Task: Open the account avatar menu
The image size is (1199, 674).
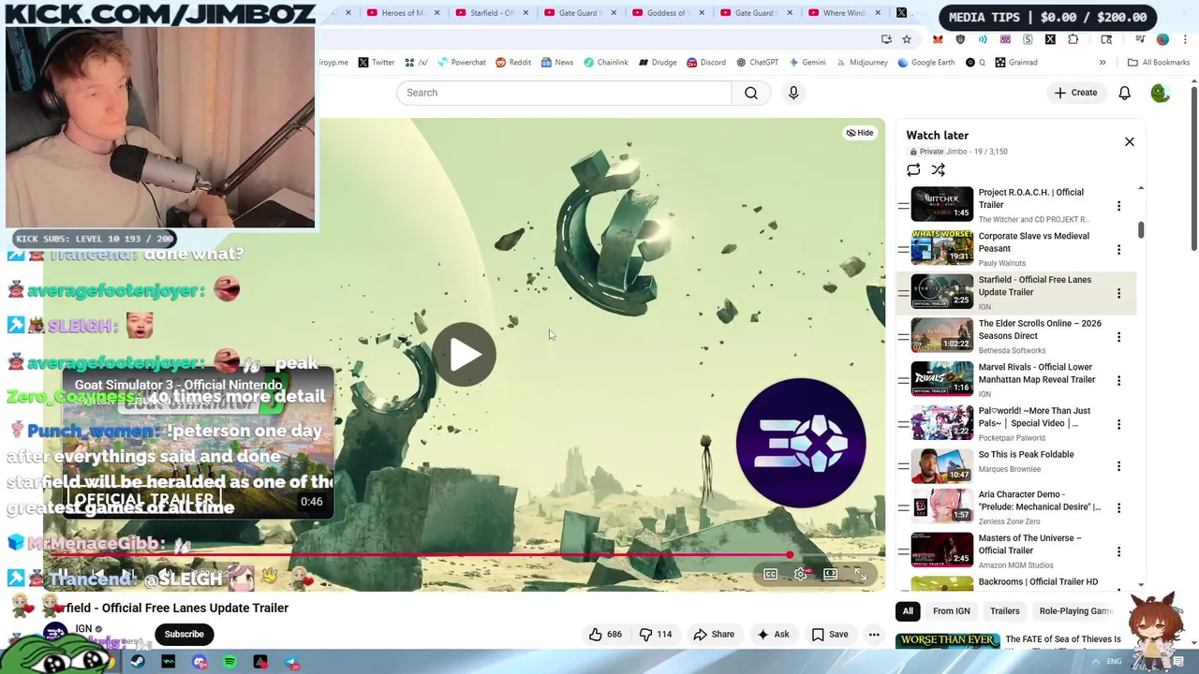Action: 1160,93
